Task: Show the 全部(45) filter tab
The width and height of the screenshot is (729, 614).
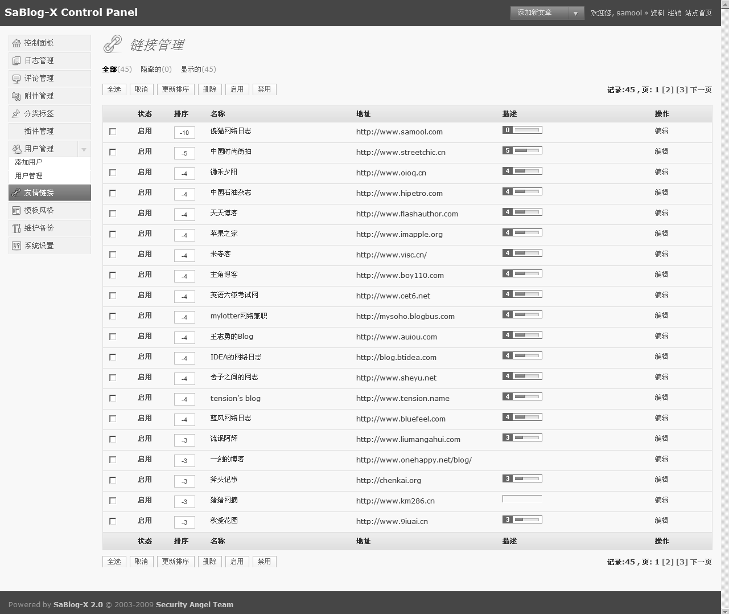Action: point(117,69)
